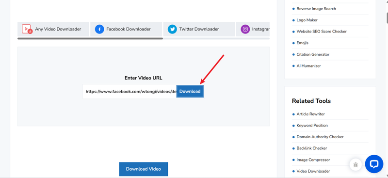This screenshot has height=178, width=388.
Task: Open the Instagram downloader tab
Action: (253, 29)
